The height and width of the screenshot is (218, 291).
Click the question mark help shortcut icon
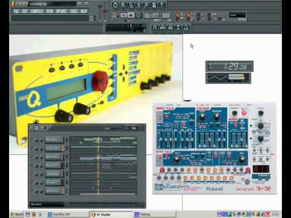pos(162,5)
